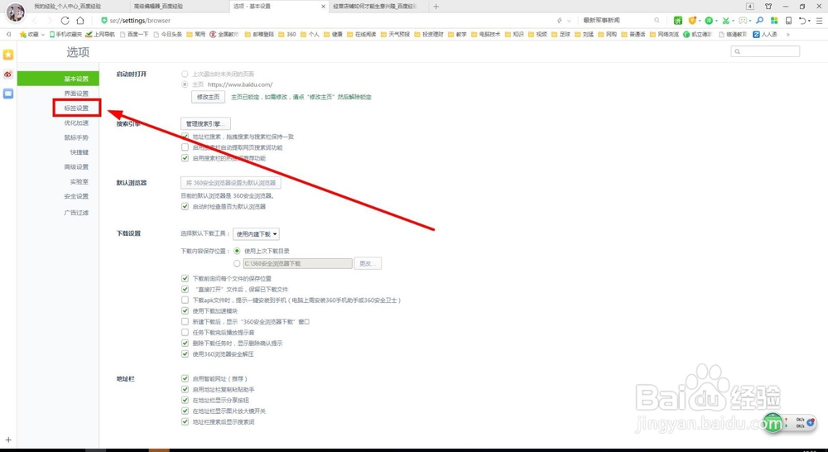
Task: Click the settings search box
Action: click(x=765, y=51)
